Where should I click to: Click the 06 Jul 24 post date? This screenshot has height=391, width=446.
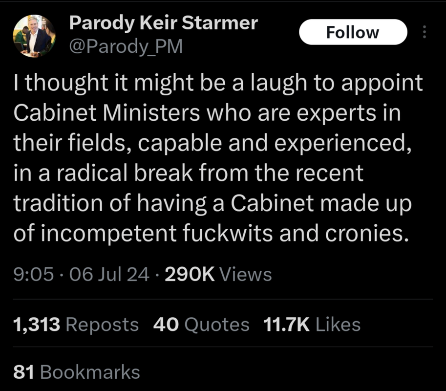pos(109,274)
